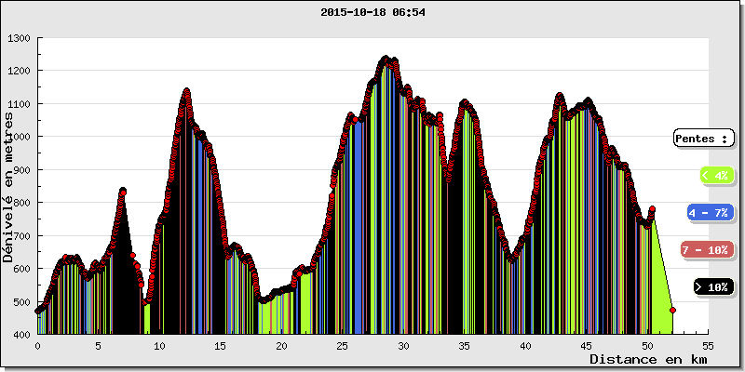745x372 pixels.
Task: Click the peak data point near km 42.5
Action: click(560, 96)
